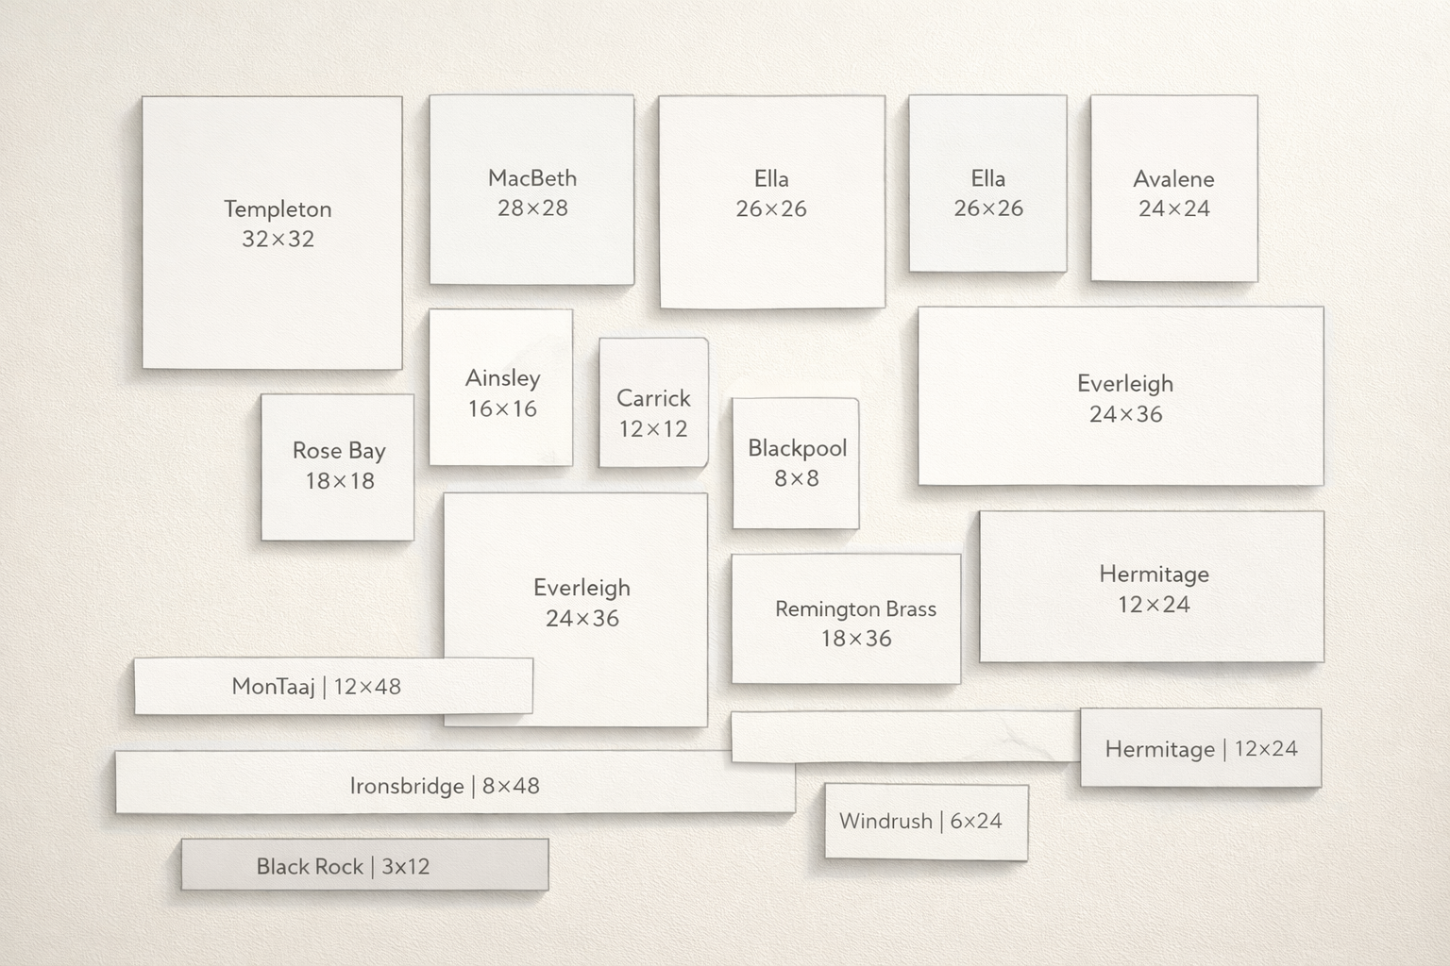
Task: Select the wide Everleigh tile below Avalene
Action: [1121, 396]
